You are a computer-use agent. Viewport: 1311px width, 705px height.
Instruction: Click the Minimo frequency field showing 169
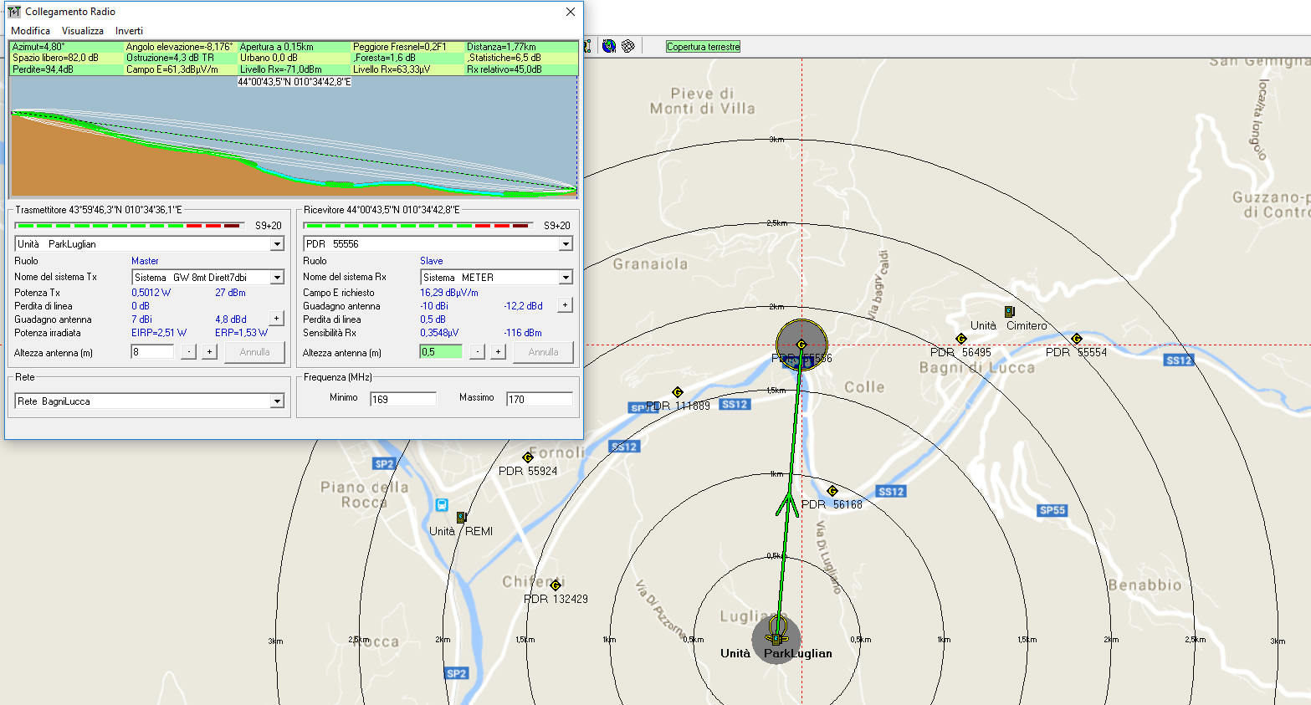403,399
